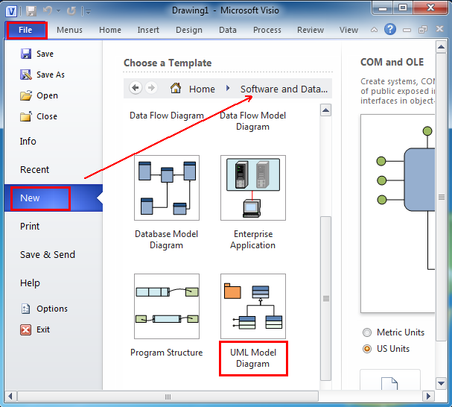
Task: Restore the document window in the ribbon bar
Action: [423, 29]
